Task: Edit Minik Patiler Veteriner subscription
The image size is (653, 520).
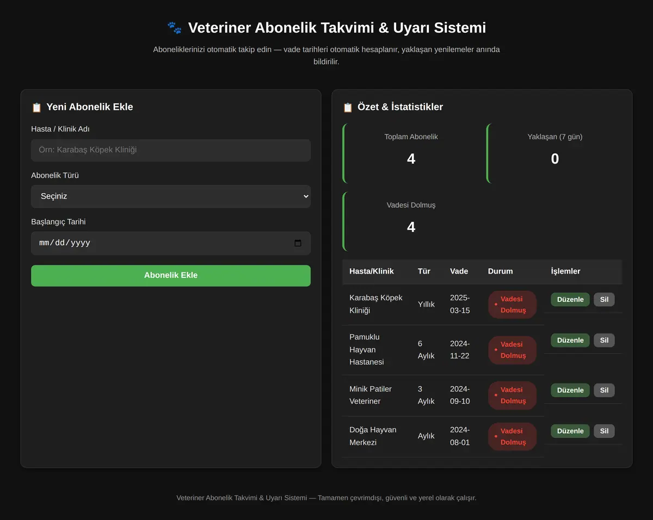Action: tap(570, 390)
